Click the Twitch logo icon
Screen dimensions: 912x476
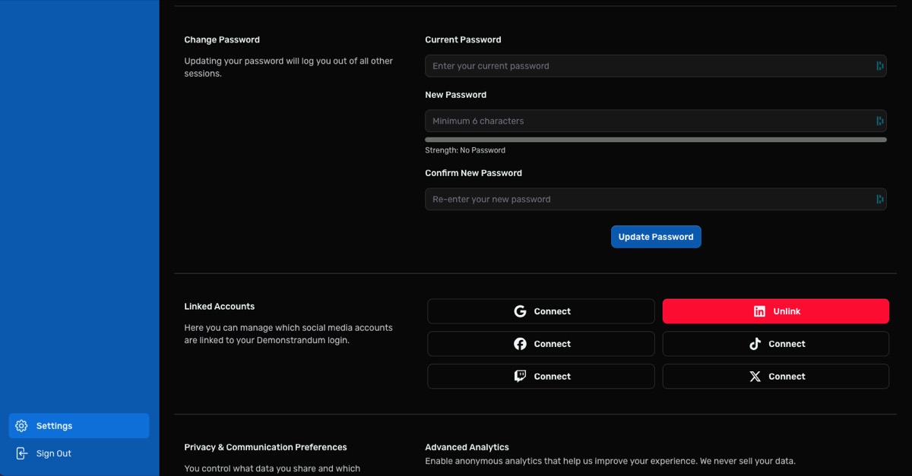coord(520,377)
